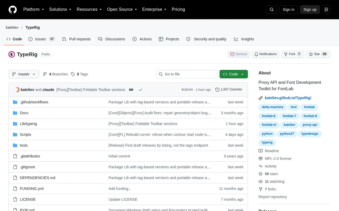Open the Notifications bell button
339x211 pixels.
tap(265, 54)
